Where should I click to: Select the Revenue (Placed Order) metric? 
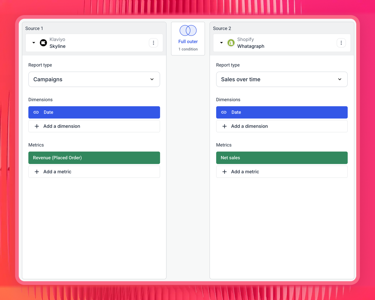94,158
